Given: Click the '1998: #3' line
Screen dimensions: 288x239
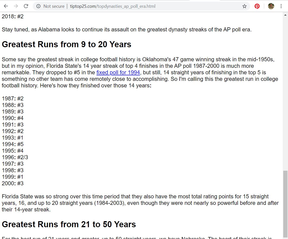Looking at the screenshot, I should pos(13,170).
